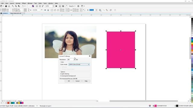Click inside the Resolution input field
The width and height of the screenshot is (193, 108).
(x=70, y=59)
